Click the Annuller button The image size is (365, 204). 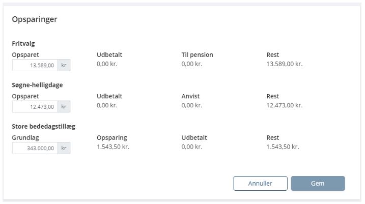[260, 183]
